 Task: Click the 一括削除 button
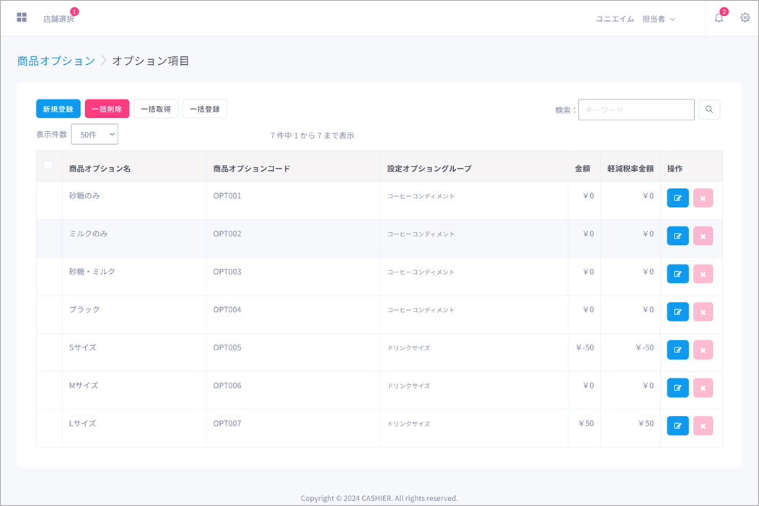point(107,109)
